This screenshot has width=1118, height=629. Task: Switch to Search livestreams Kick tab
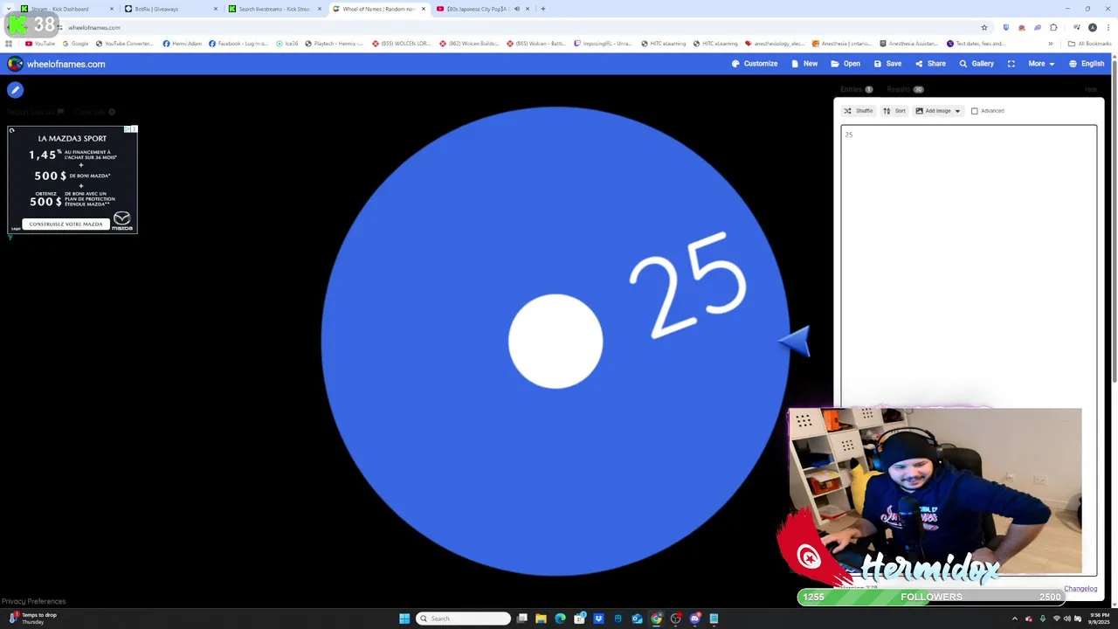[274, 9]
